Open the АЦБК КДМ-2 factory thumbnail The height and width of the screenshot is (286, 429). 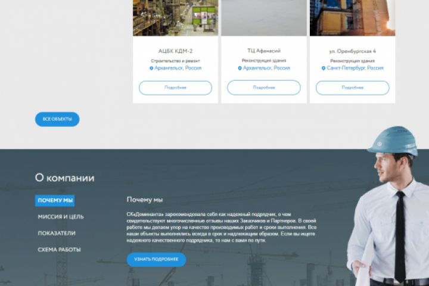click(175, 18)
